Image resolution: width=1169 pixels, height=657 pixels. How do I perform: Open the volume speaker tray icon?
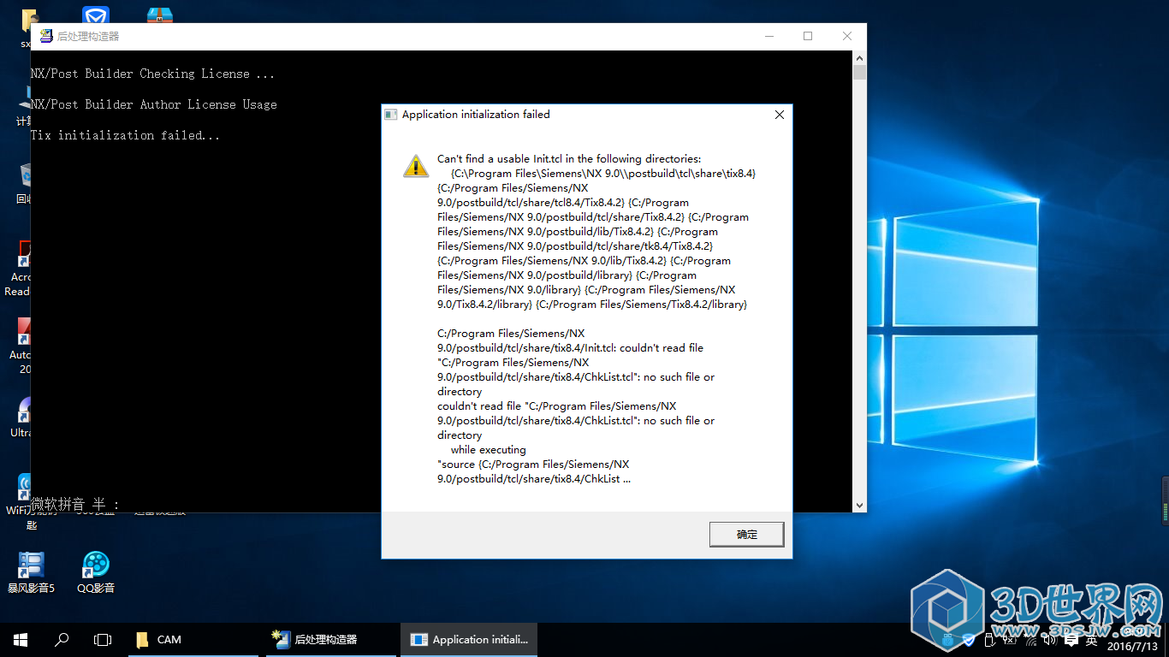coord(1050,641)
